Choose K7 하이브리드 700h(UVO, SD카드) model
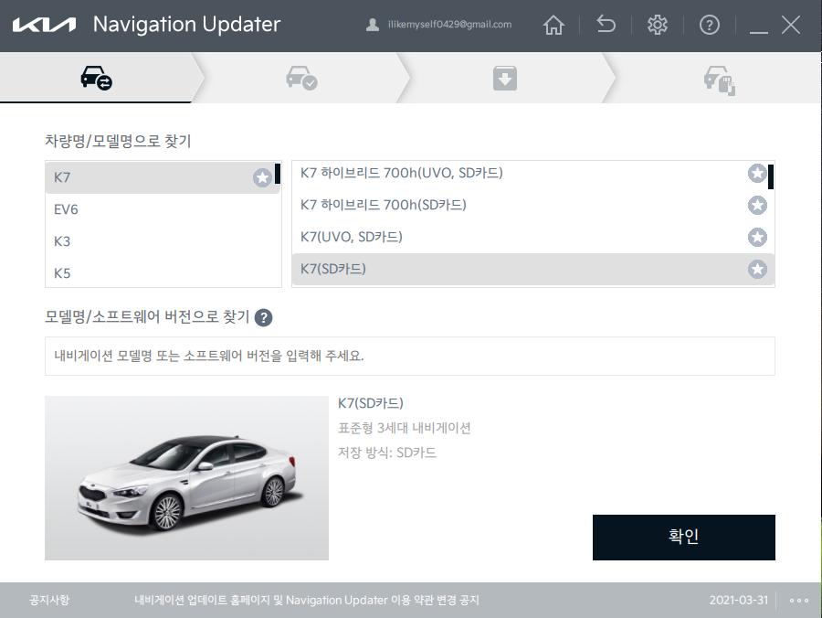Viewport: 822px width, 618px height. click(402, 173)
